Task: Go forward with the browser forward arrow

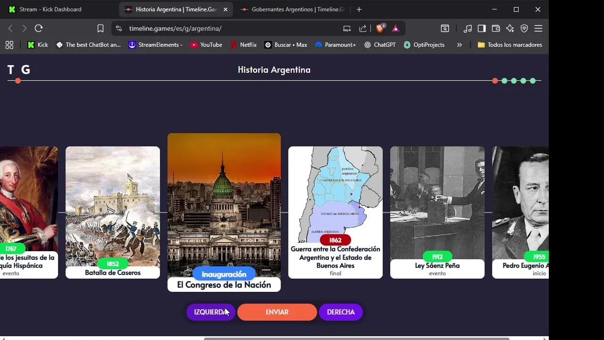Action: point(24,28)
